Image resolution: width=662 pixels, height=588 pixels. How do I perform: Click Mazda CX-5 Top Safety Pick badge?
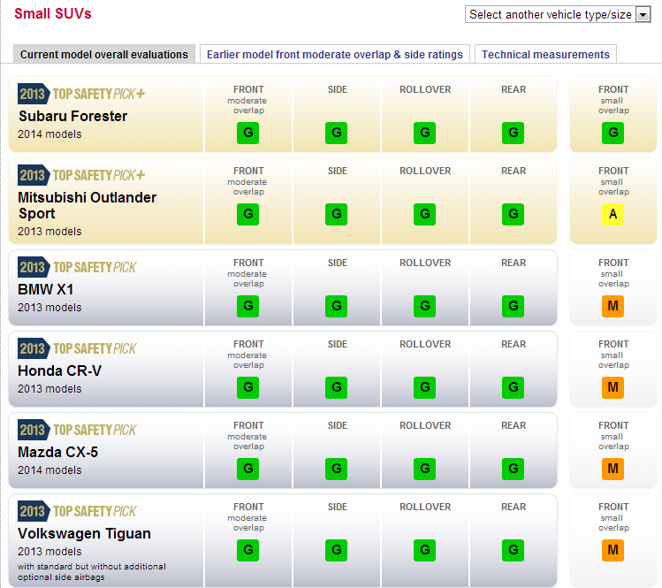point(77,430)
